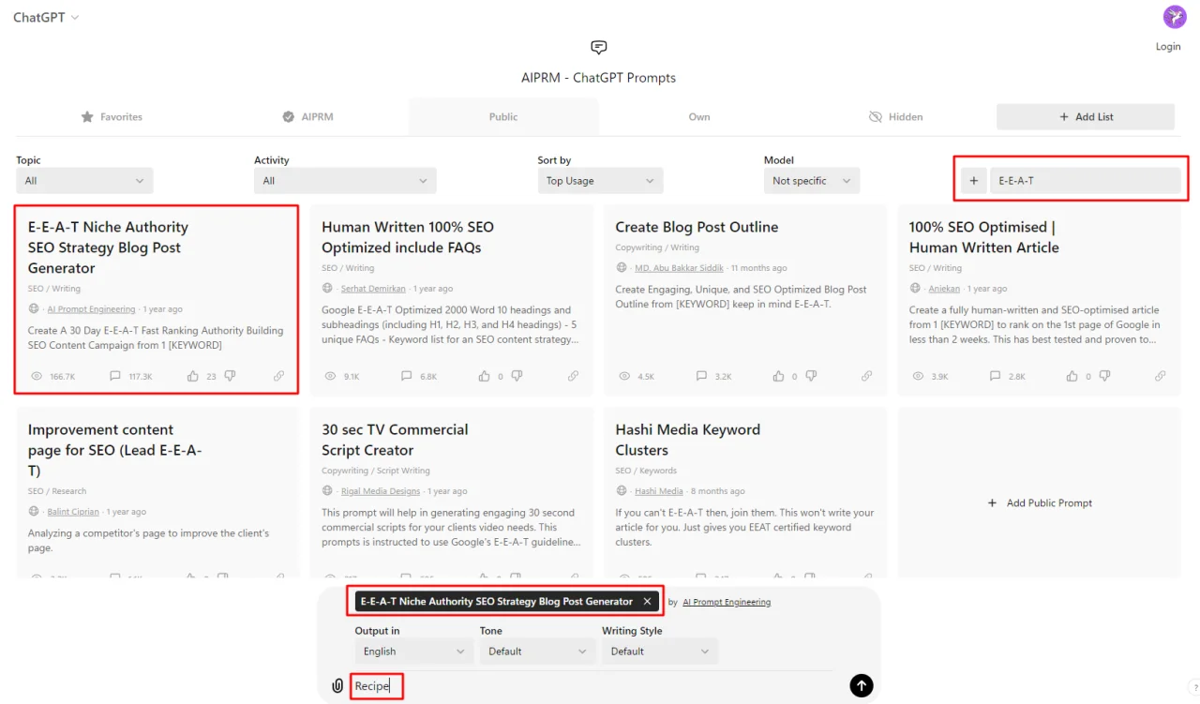Click comments icon on Human Written 100% SEO card
The height and width of the screenshot is (704, 1200).
(x=407, y=376)
